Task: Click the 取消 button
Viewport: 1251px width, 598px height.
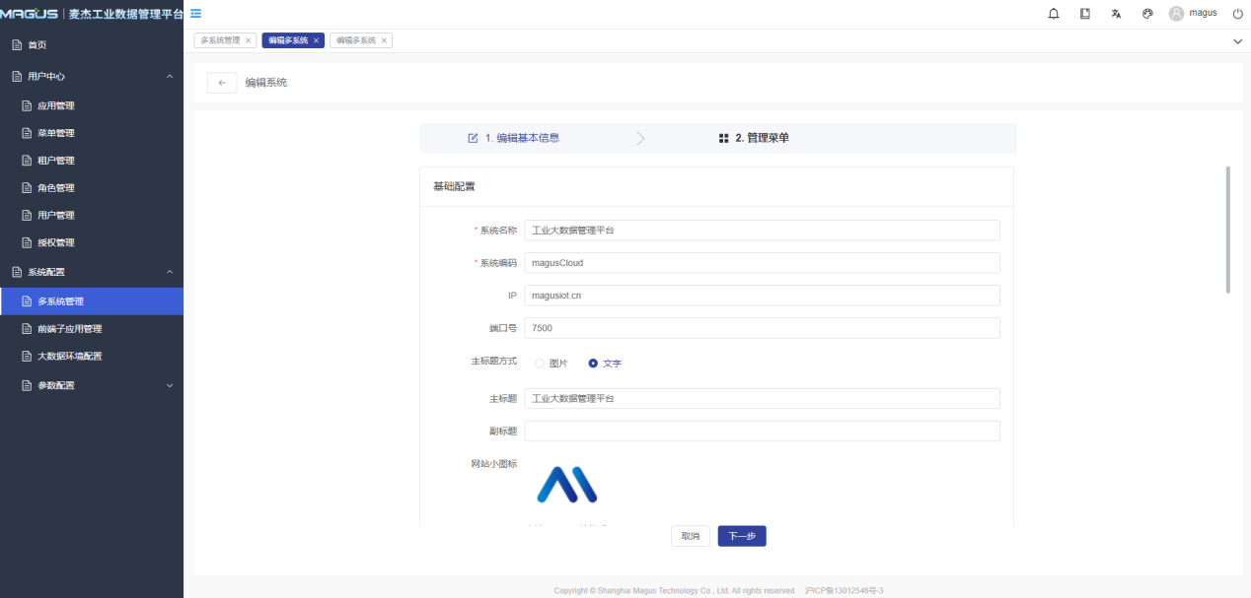Action: click(x=691, y=536)
